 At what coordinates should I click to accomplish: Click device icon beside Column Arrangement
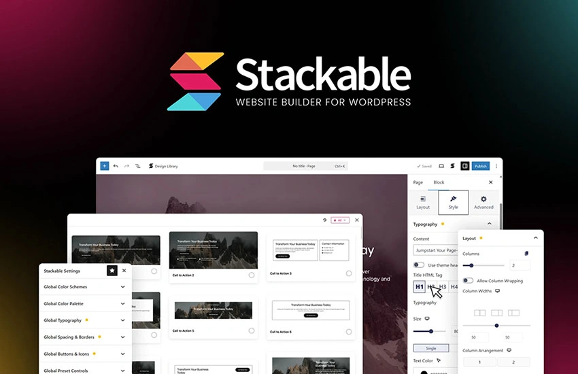point(509,350)
